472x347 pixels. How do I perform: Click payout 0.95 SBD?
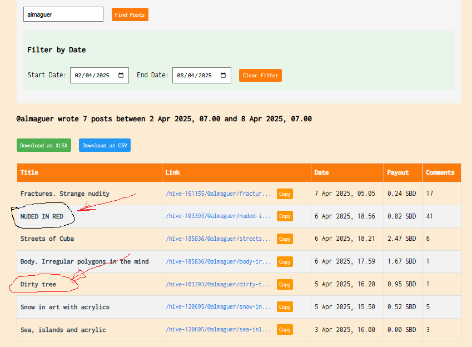point(402,284)
